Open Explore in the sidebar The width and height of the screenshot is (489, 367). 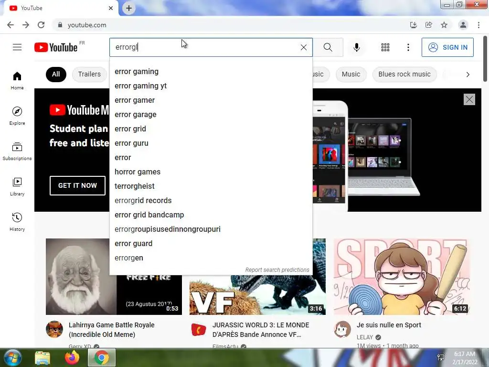click(17, 116)
